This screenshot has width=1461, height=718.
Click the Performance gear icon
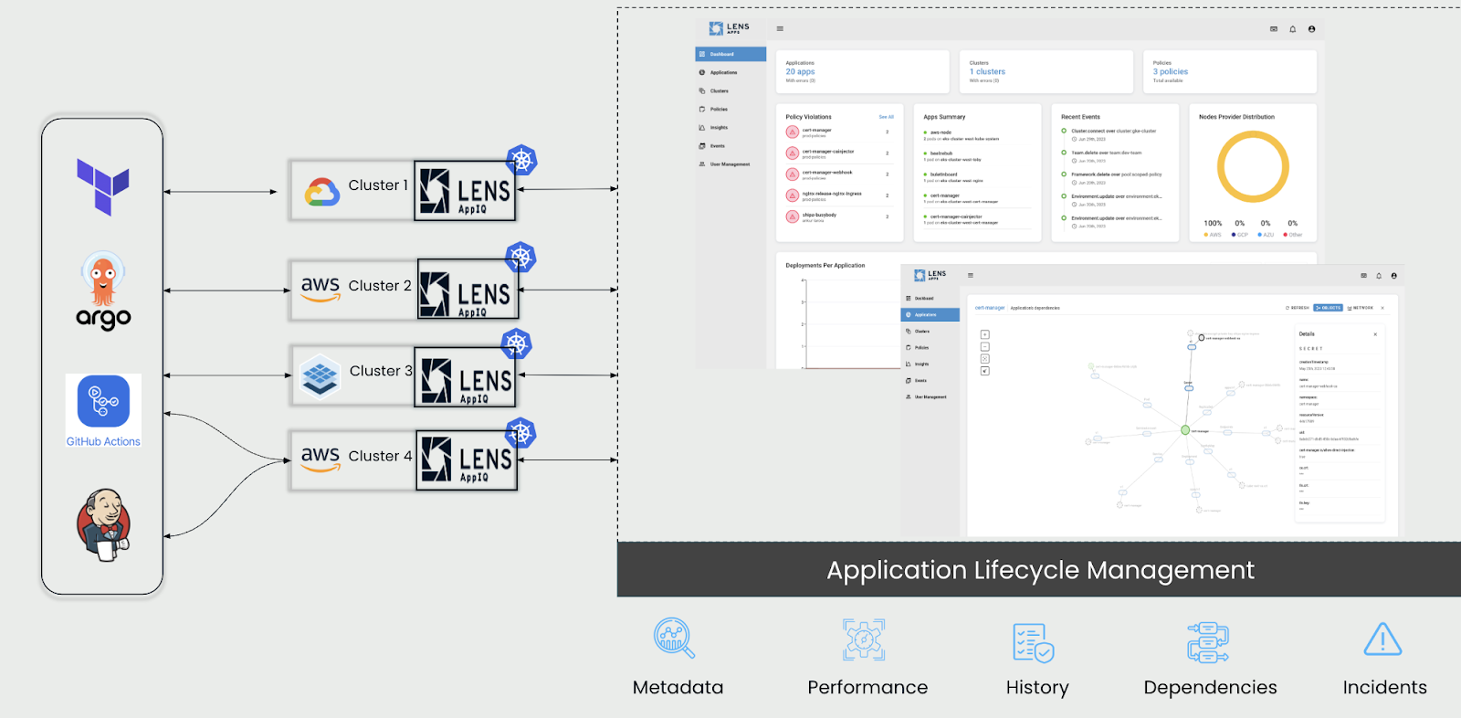[x=864, y=639]
